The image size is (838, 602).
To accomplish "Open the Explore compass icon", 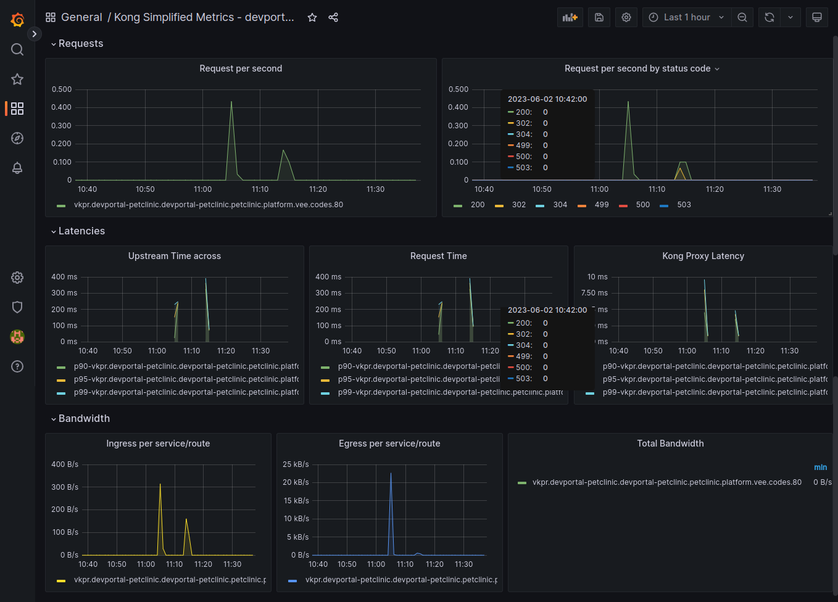I will tap(17, 138).
